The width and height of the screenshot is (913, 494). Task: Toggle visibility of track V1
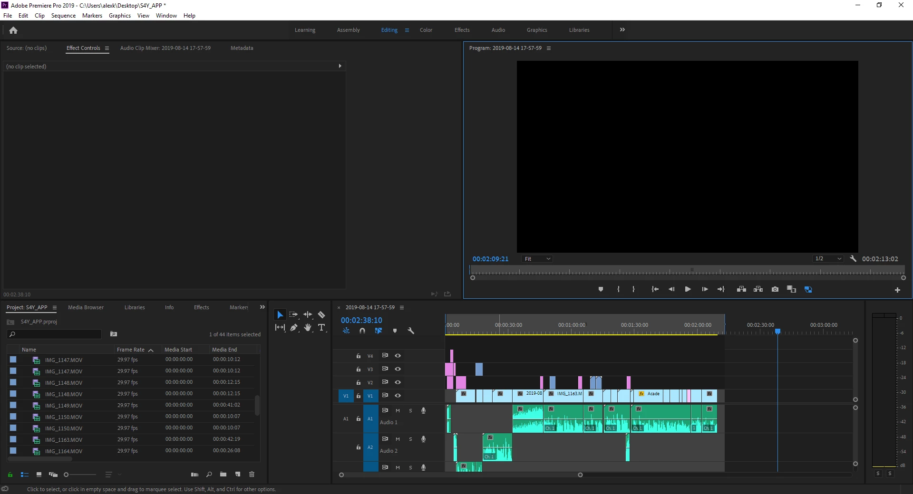click(398, 396)
